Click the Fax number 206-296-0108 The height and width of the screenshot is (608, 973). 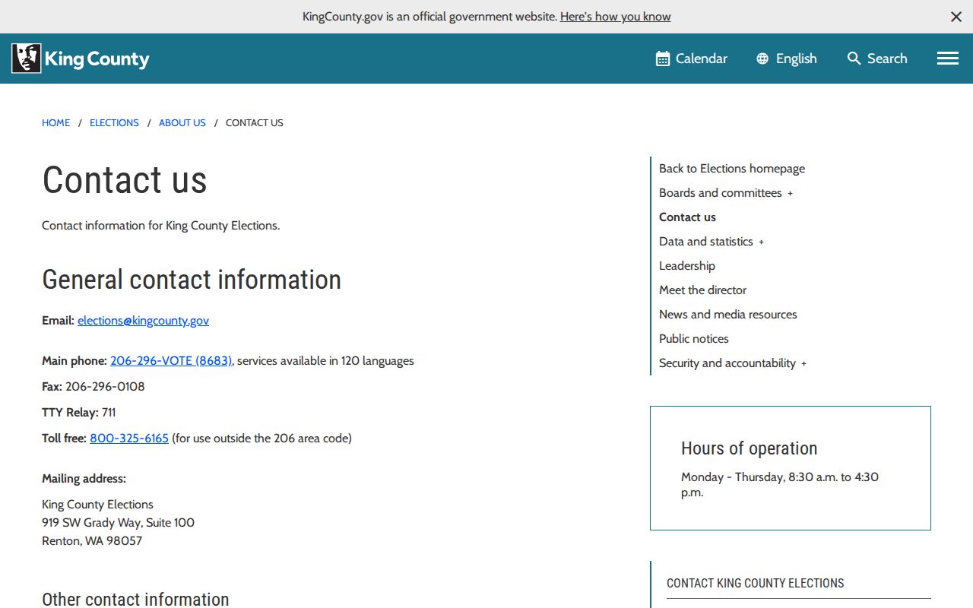pyautogui.click(x=105, y=387)
